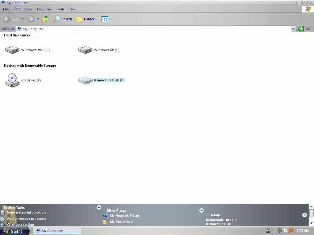Click the Windows XP (E:) label

(x=106, y=50)
